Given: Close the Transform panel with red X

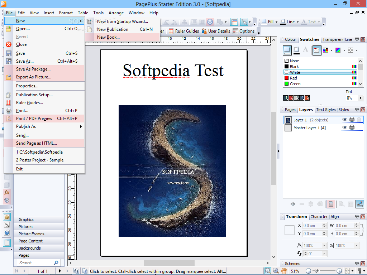Looking at the screenshot, I should click(x=363, y=217).
